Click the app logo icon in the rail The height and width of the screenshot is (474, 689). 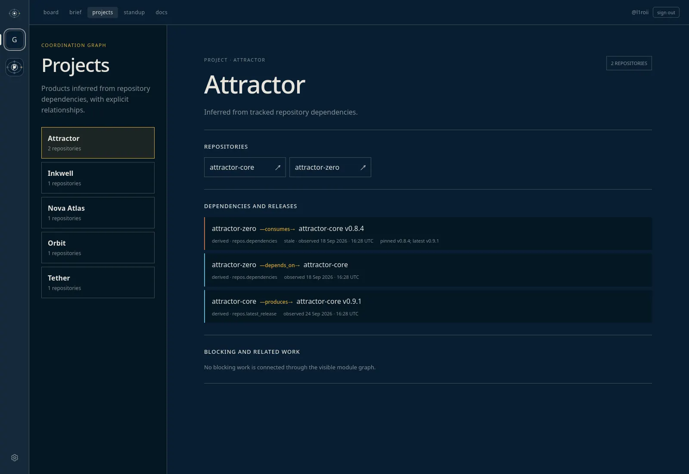pyautogui.click(x=14, y=13)
